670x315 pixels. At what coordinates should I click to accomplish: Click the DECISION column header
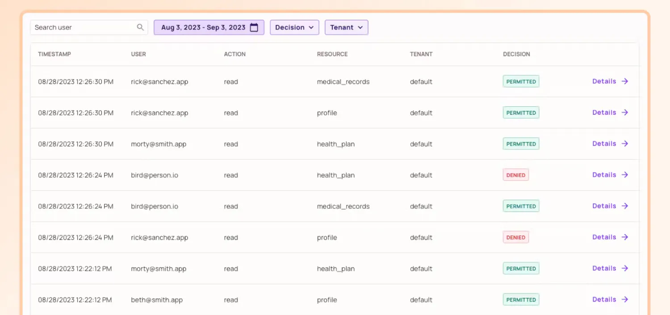[516, 54]
